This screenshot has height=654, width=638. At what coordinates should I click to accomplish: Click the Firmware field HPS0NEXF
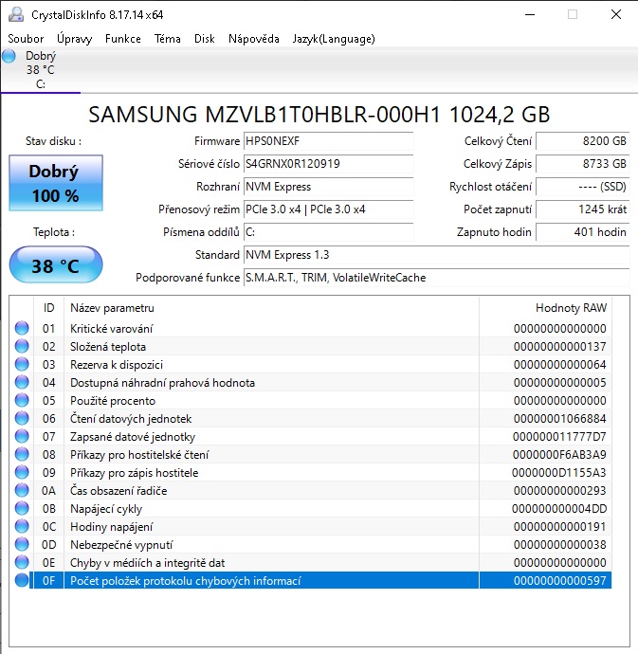pos(328,140)
